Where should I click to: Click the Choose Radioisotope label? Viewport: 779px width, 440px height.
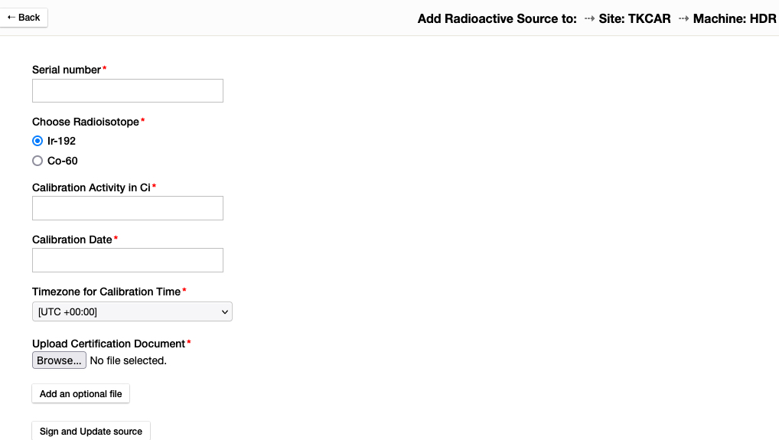[86, 122]
